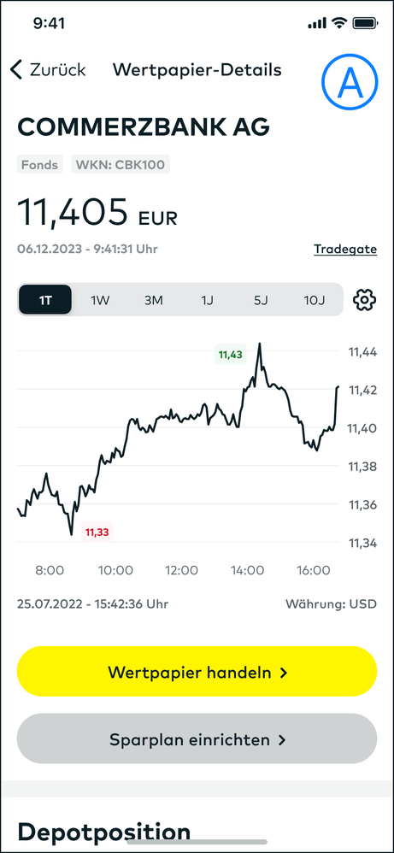Tap the circled A profile icon
The width and height of the screenshot is (394, 853).
pyautogui.click(x=350, y=81)
